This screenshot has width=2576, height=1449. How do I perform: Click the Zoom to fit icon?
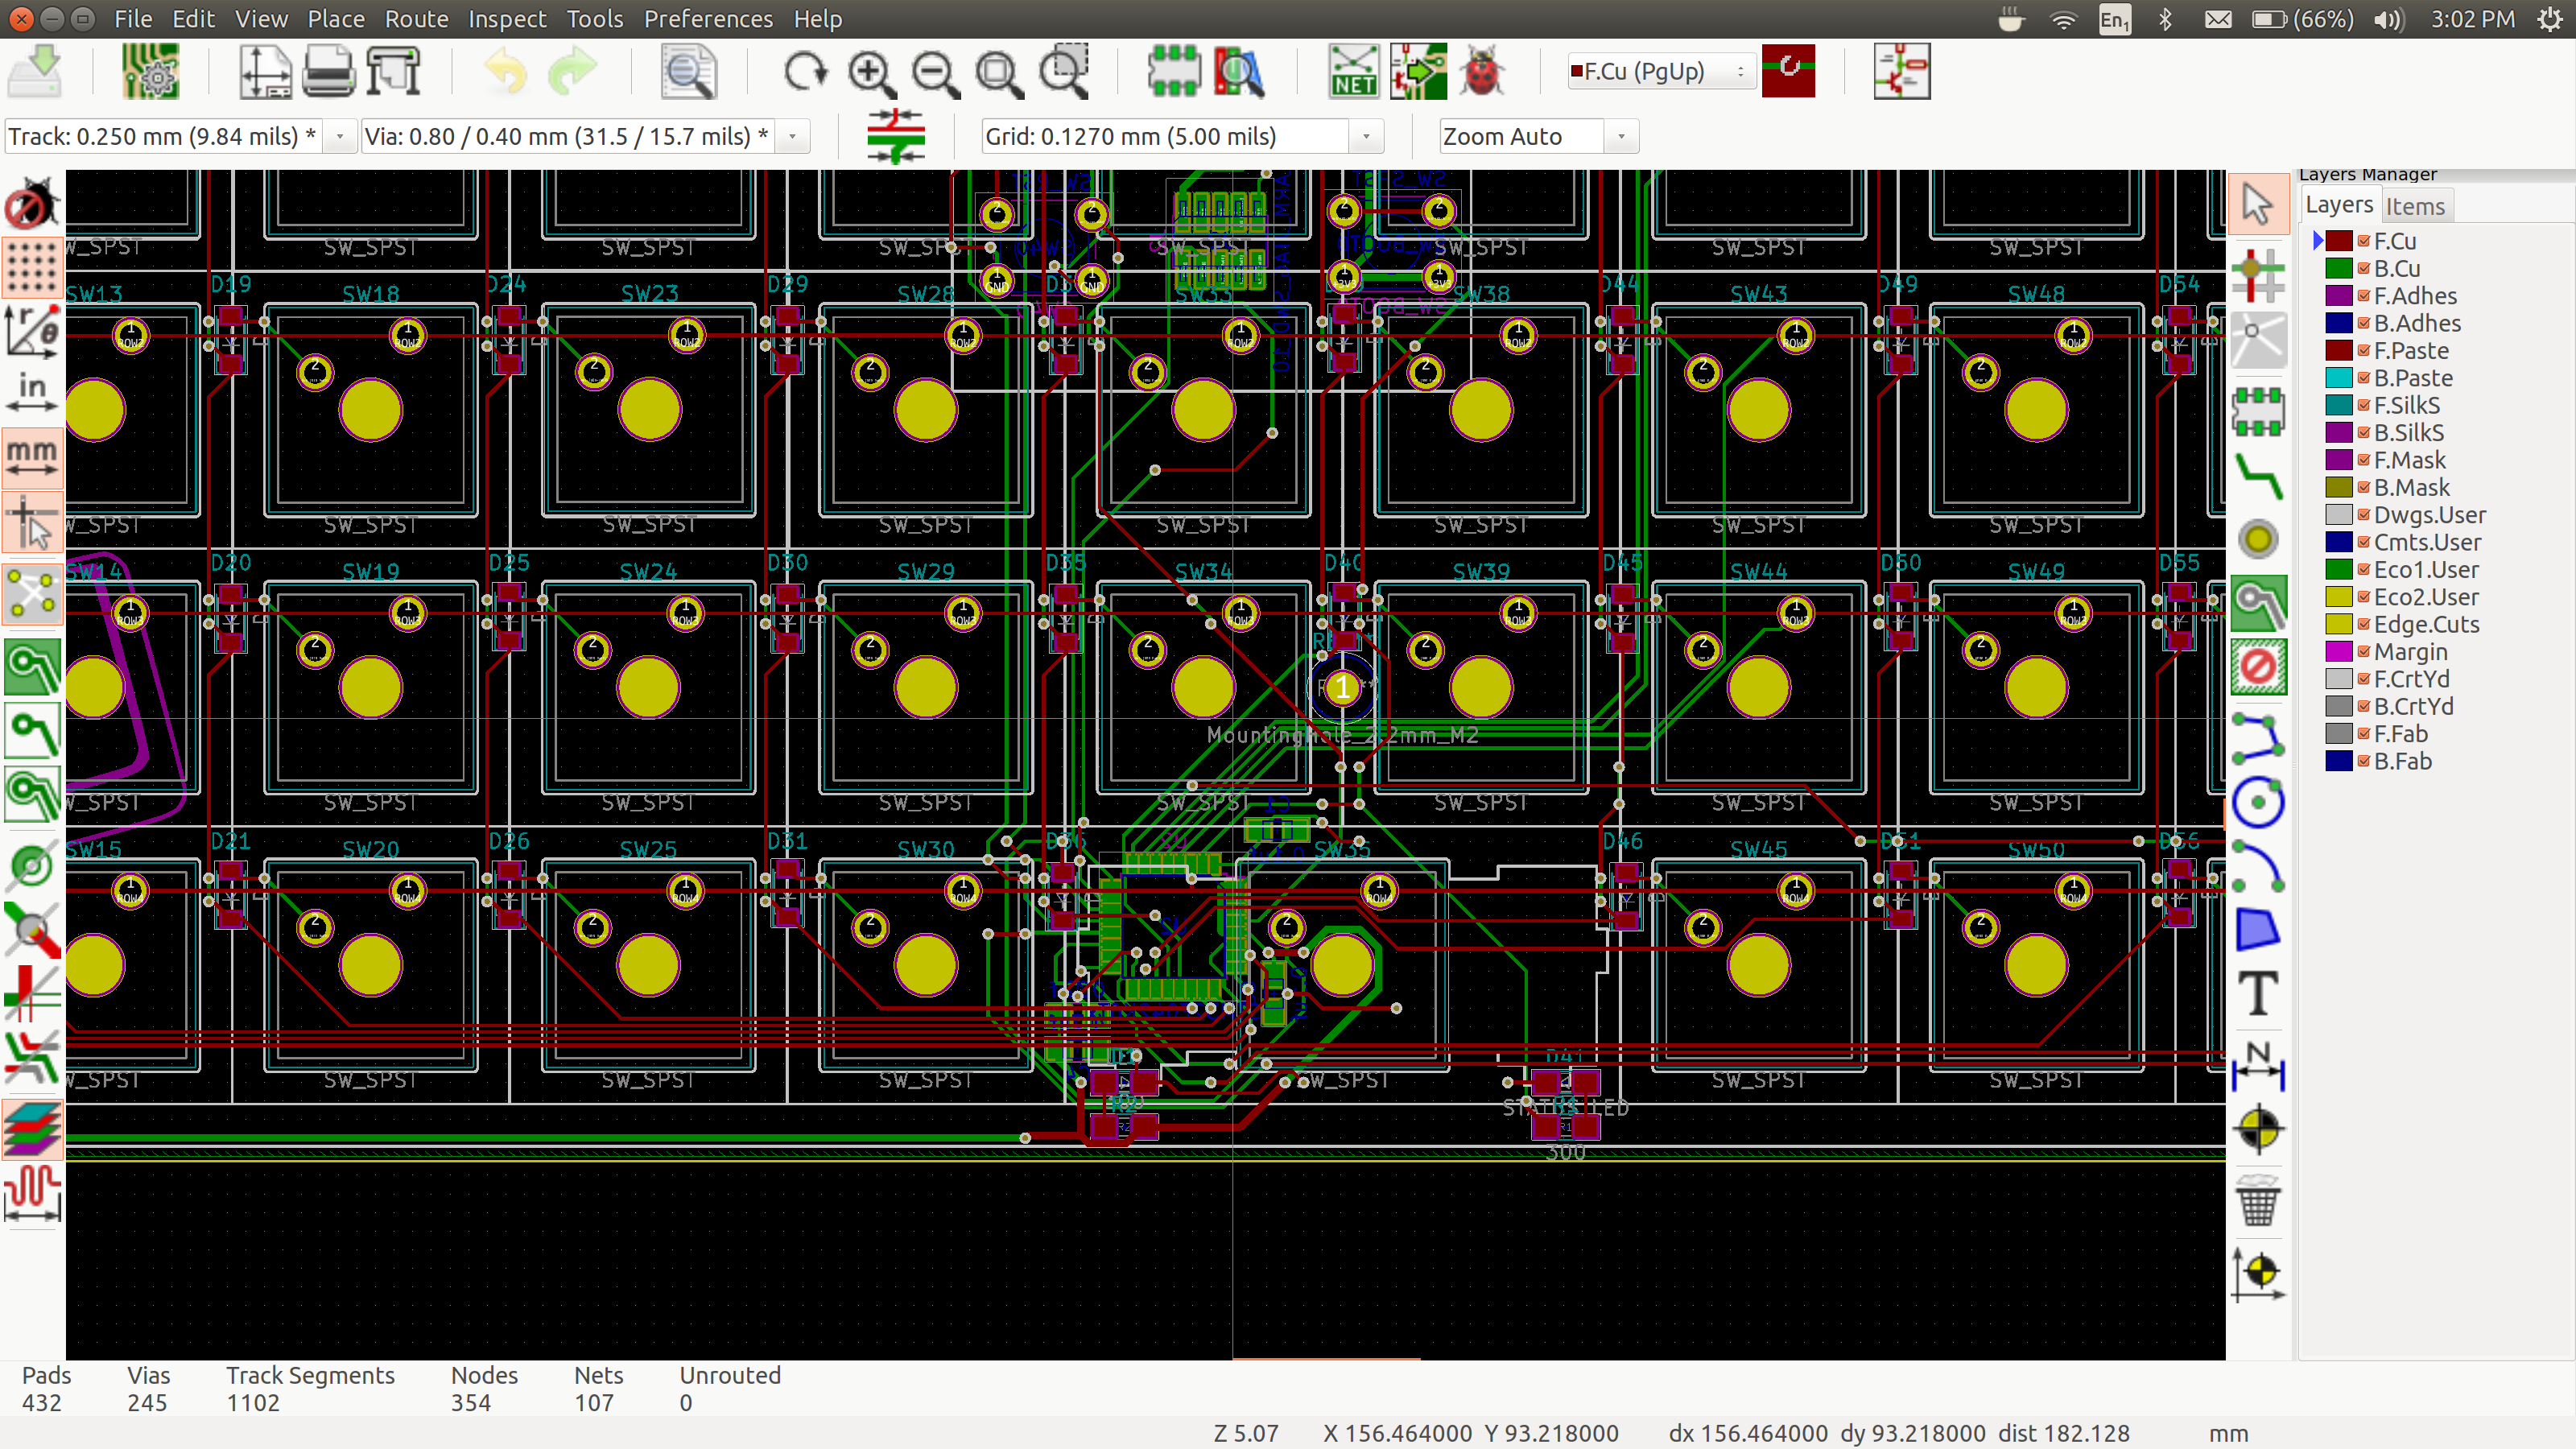point(999,73)
